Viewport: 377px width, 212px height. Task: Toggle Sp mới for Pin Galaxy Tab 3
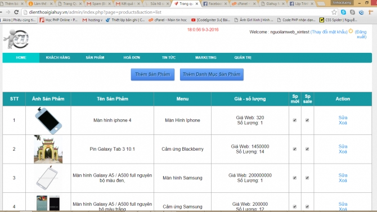pos(294,149)
